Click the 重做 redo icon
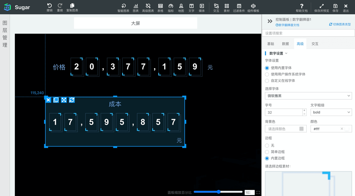 coord(60,7)
